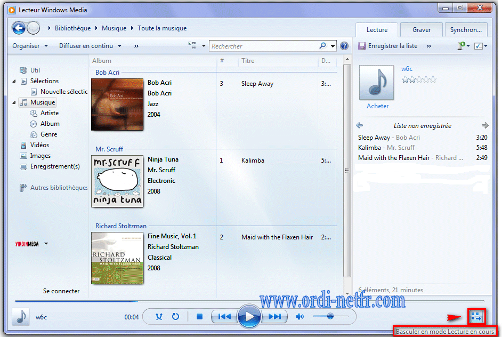Click the Enregistrer la liste disk icon
The image size is (502, 337).
[x=362, y=46]
